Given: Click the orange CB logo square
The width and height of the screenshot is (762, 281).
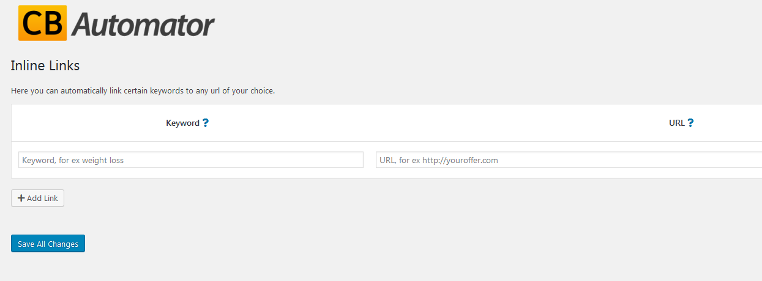Looking at the screenshot, I should pyautogui.click(x=42, y=23).
